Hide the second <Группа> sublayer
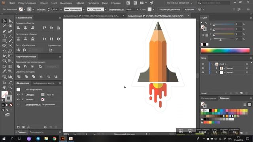Image resolution: width=253 pixels, height=142 pixels. 203,72
